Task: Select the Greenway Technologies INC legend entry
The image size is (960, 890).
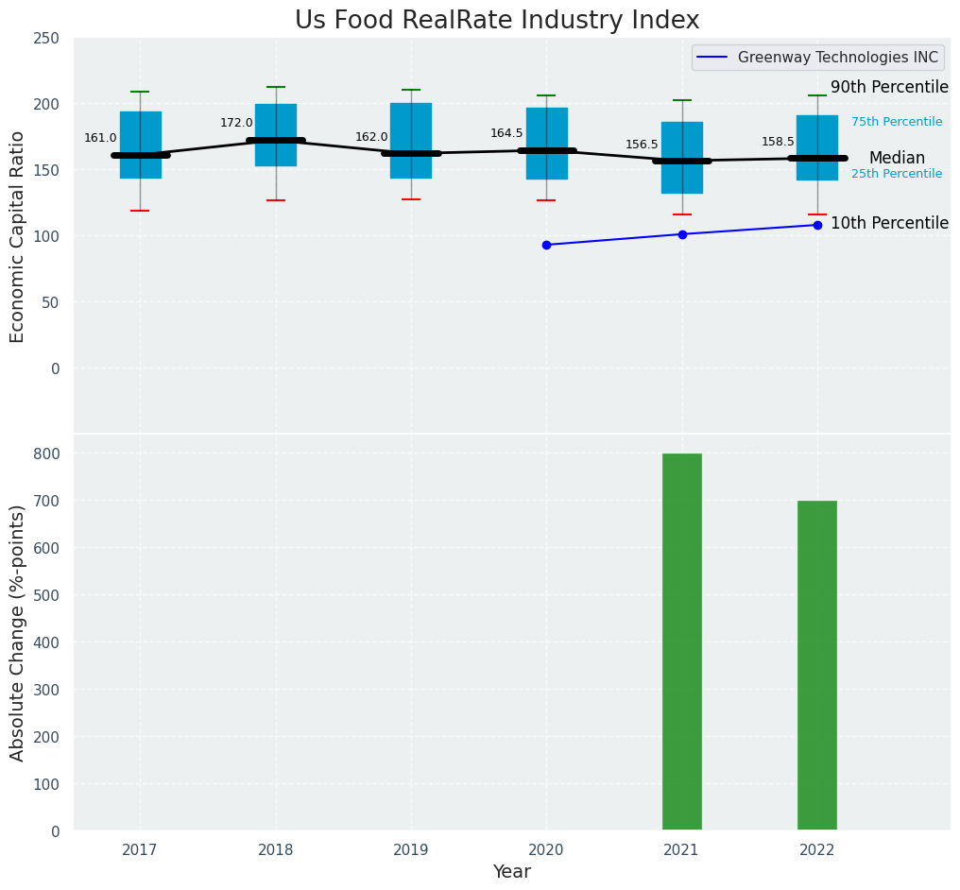Action: click(x=837, y=58)
